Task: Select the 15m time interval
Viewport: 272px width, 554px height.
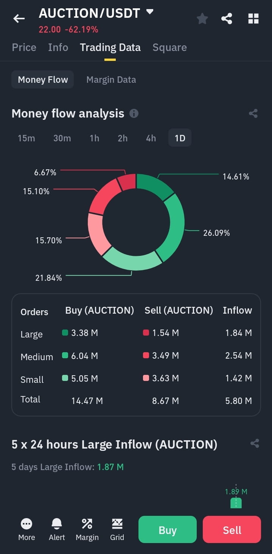Action: click(26, 138)
